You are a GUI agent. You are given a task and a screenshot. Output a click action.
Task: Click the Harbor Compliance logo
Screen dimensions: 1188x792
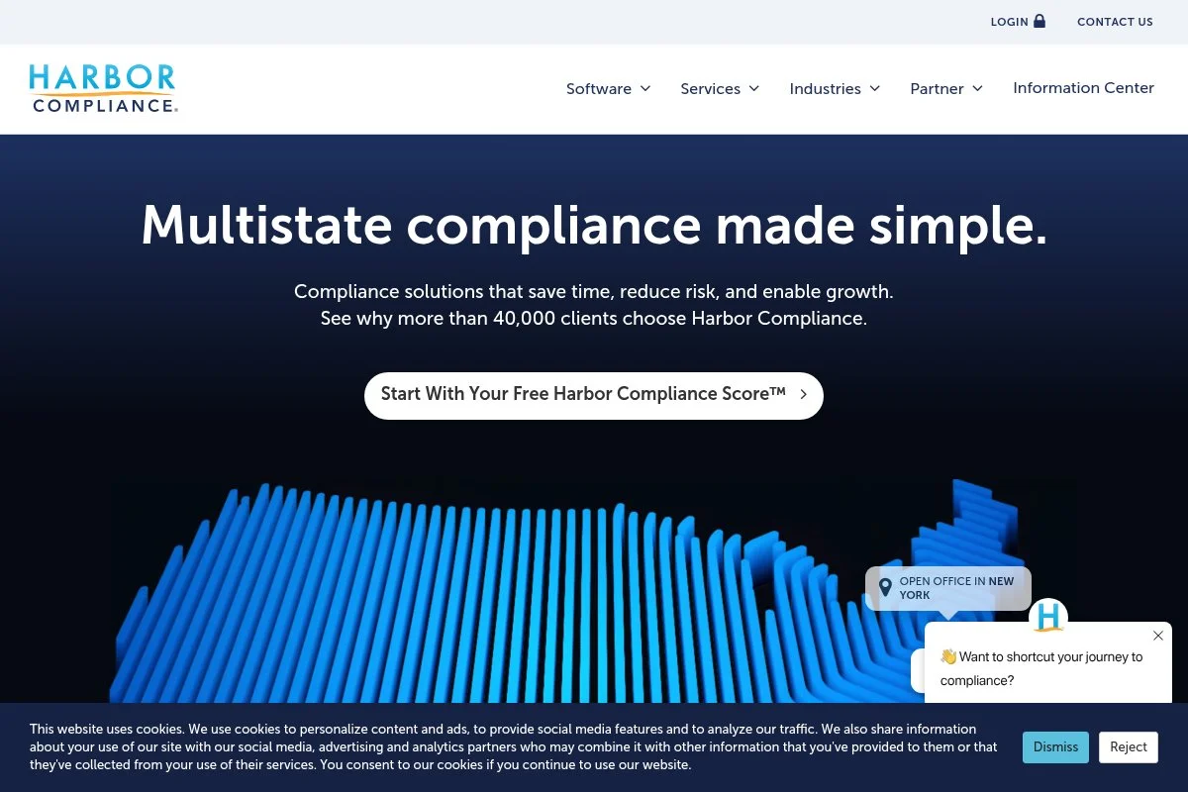(103, 88)
